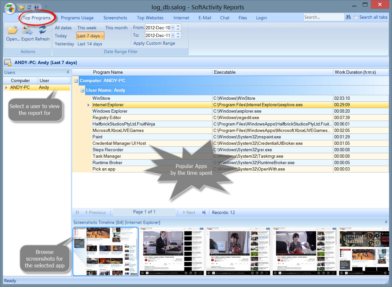Select the Windows Explorer program row
The image size is (392, 287).
[x=240, y=111]
